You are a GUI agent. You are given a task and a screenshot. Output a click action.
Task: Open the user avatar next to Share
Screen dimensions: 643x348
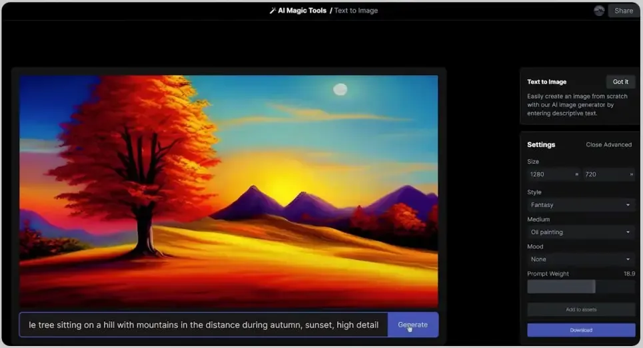tap(599, 11)
